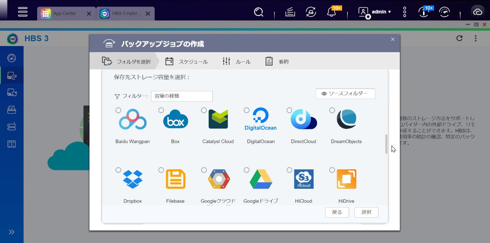Expand the HBS 3 sidebar with chevrons

point(11,232)
